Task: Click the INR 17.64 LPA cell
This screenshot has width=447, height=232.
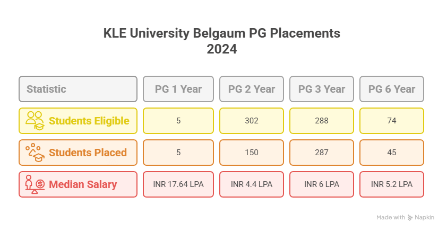Action: (178, 184)
